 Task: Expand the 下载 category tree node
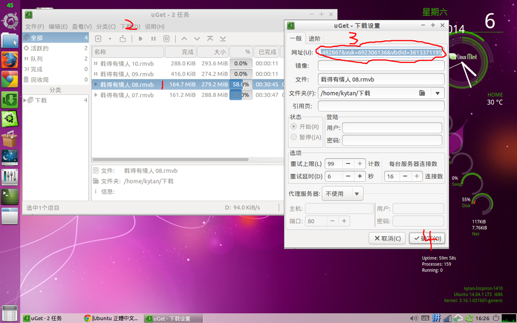[25, 100]
